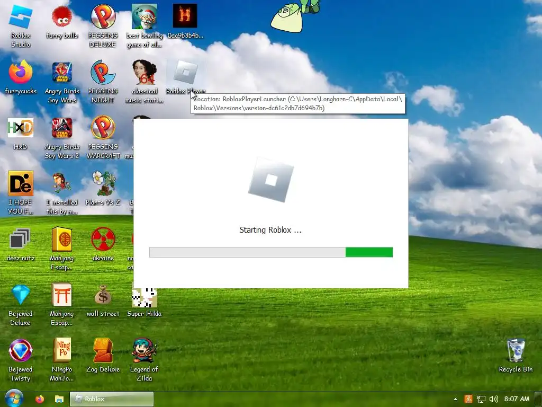542x407 pixels.
Task: Click the Roblox launcher progress bar
Action: pyautogui.click(x=270, y=252)
